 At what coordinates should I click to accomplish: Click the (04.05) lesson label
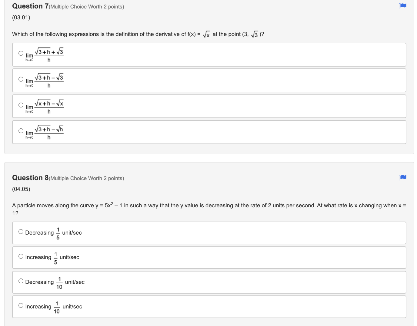click(21, 189)
